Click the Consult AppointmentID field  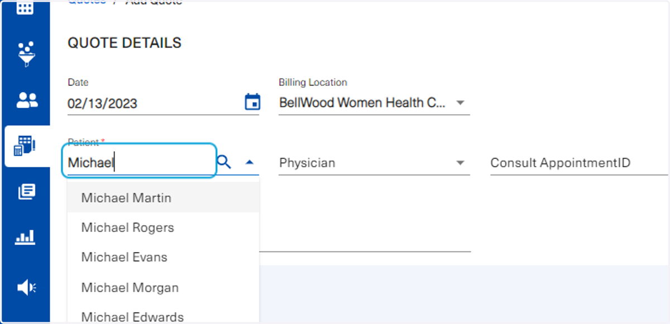point(579,163)
